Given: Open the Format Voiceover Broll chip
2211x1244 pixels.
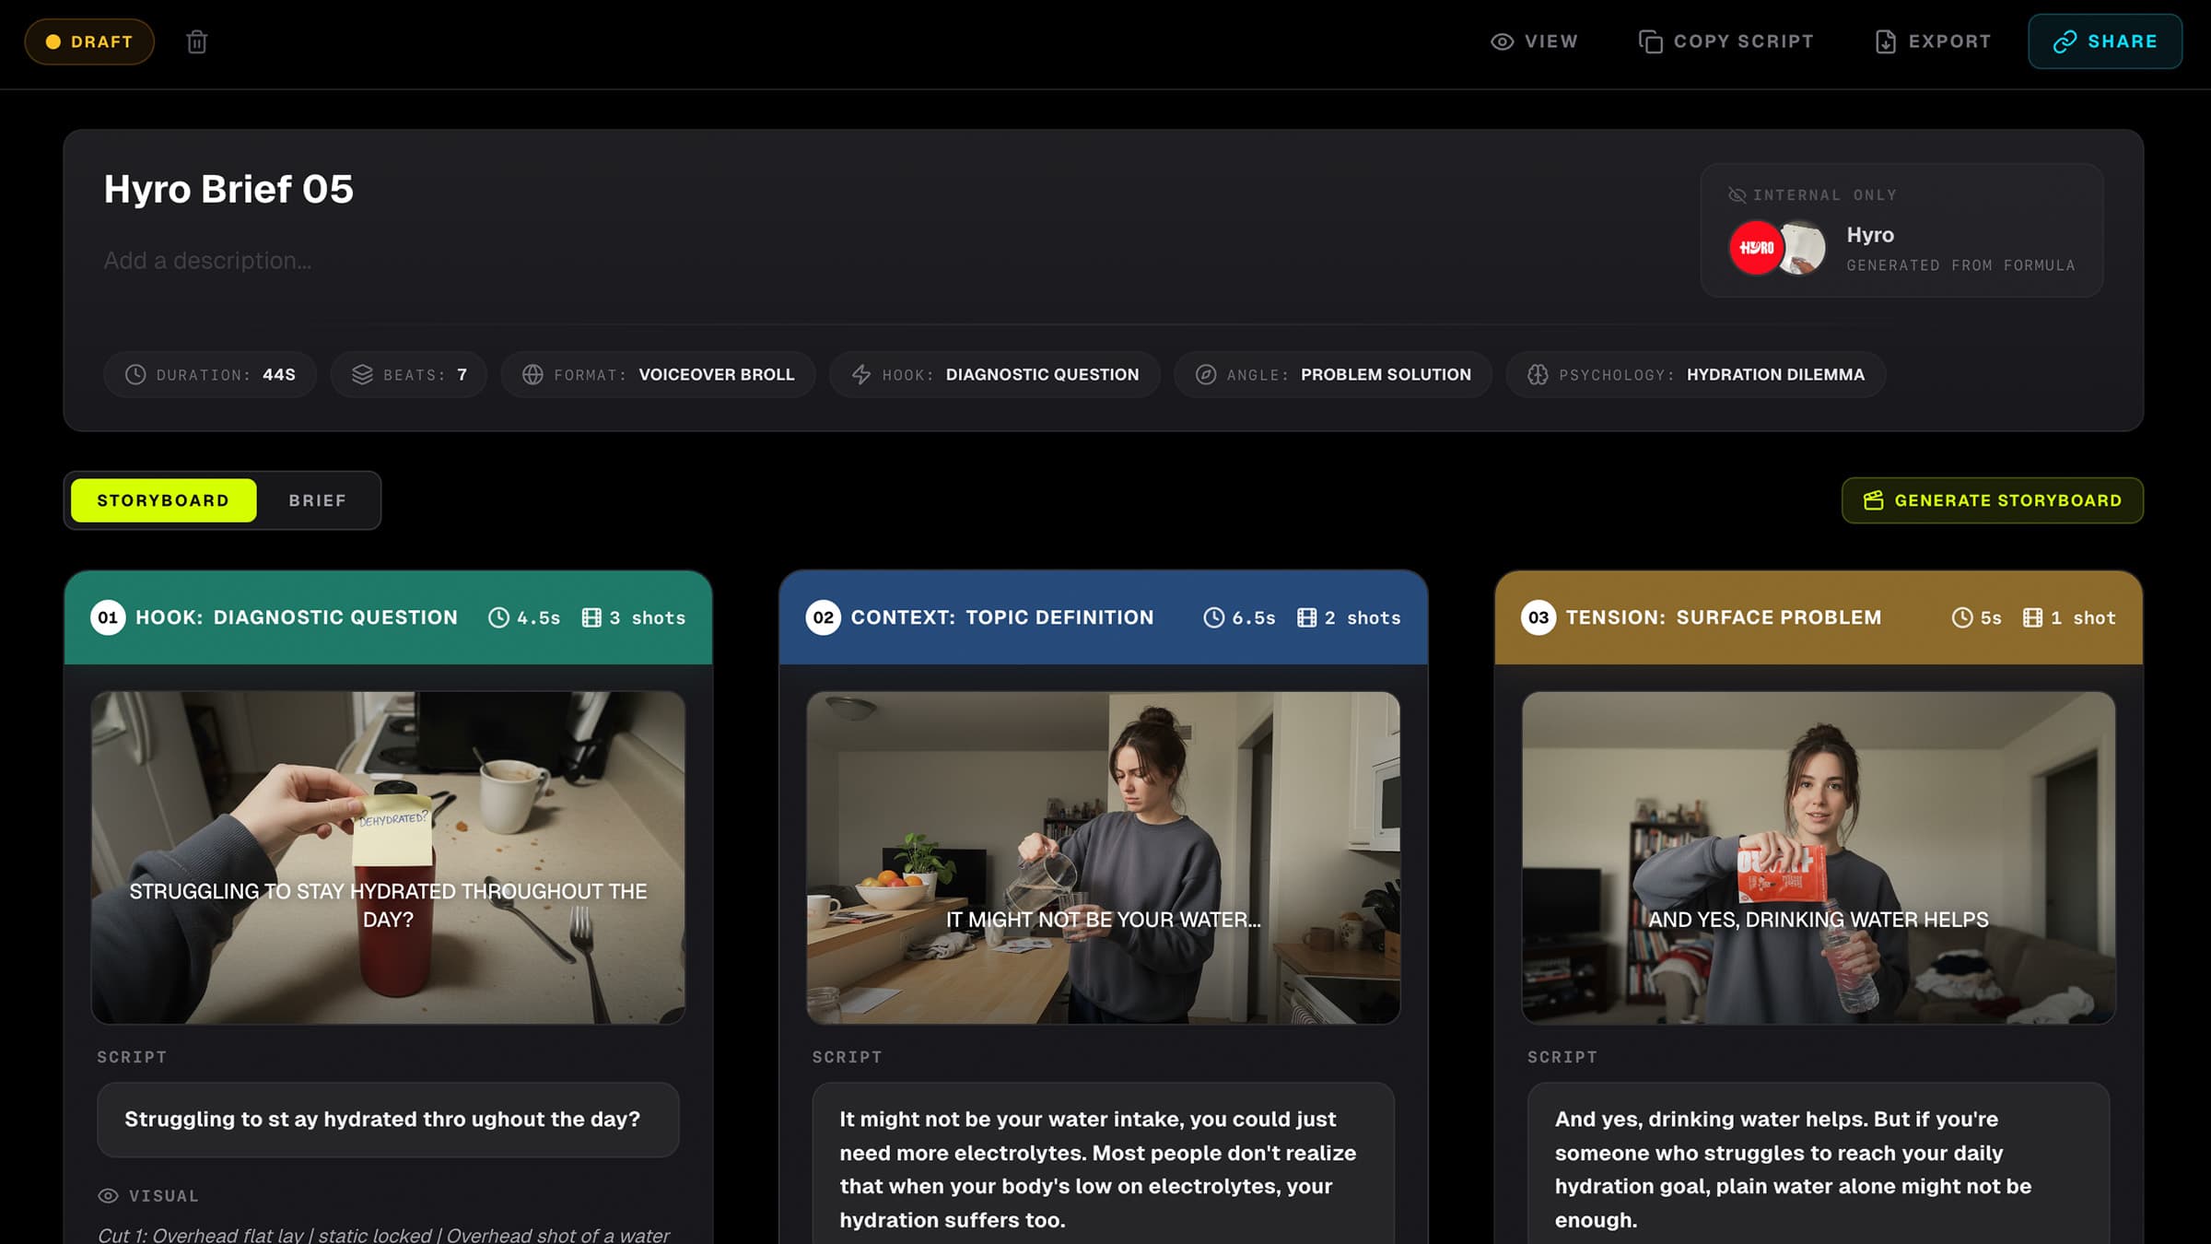Looking at the screenshot, I should [658, 375].
